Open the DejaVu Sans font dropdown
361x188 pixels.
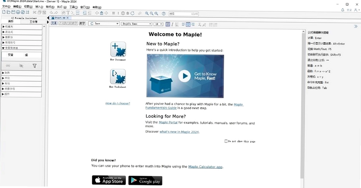click(136, 24)
